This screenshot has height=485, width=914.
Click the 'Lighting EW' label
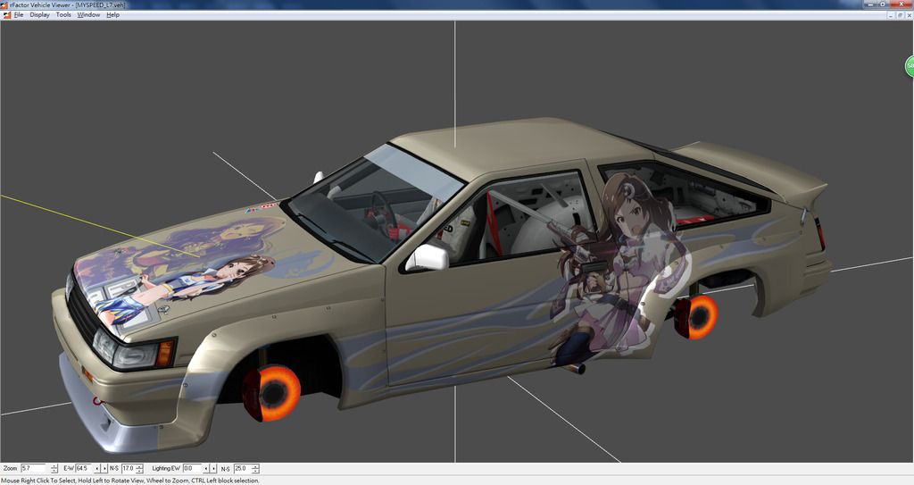[x=166, y=469]
